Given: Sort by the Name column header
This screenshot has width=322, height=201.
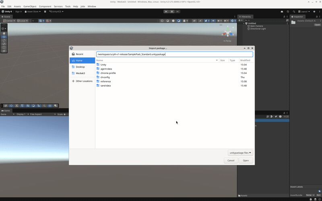Looking at the screenshot, I should point(157,60).
